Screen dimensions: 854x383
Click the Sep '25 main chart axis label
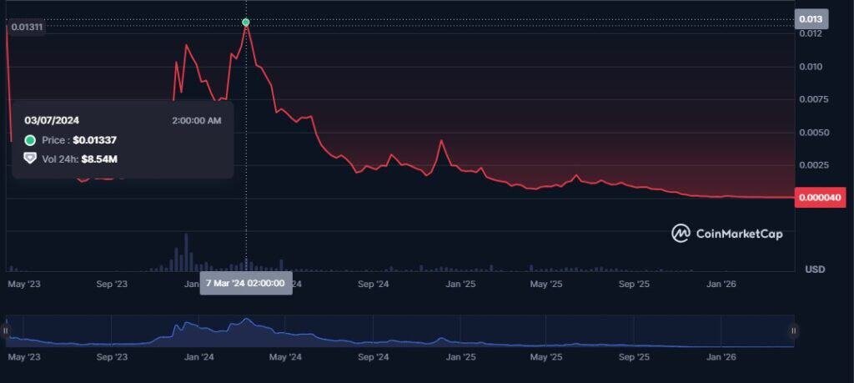(x=635, y=284)
